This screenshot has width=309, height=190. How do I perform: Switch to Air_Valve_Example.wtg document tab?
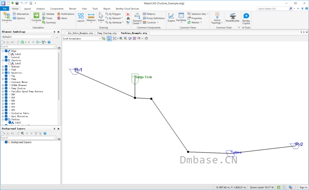[80, 33]
